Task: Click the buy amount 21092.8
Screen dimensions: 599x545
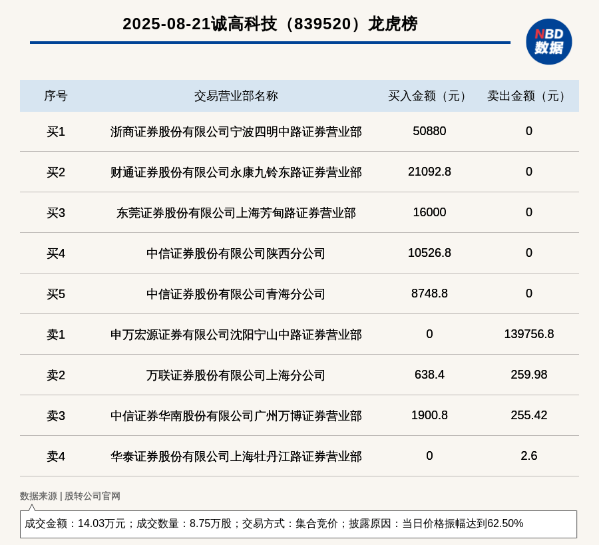Action: 429,172
